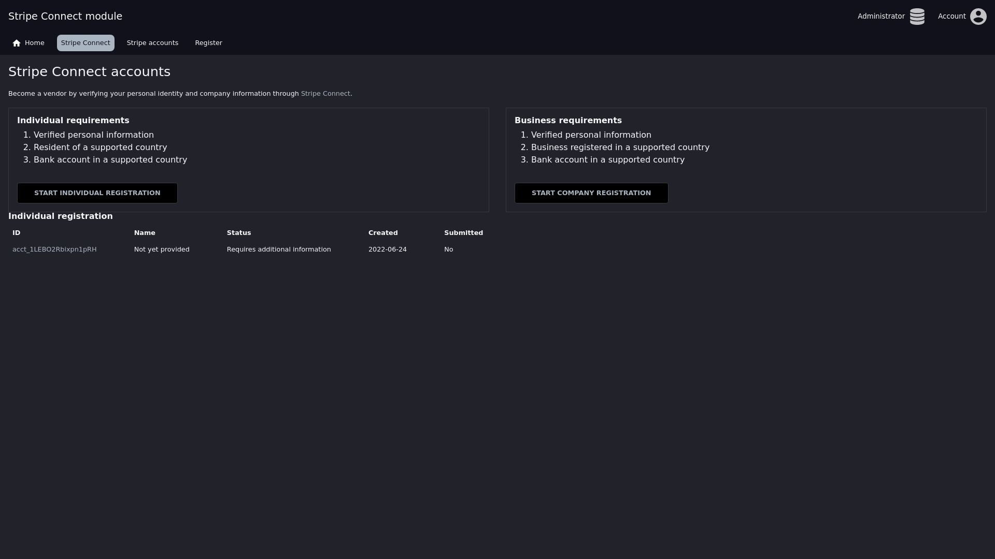Screen dimensions: 995x559
Task: Click the ID column header
Action: (17, 233)
